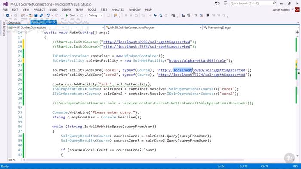Toggle a bookmark with the Bookmark icon

pyautogui.click(x=208, y=15)
